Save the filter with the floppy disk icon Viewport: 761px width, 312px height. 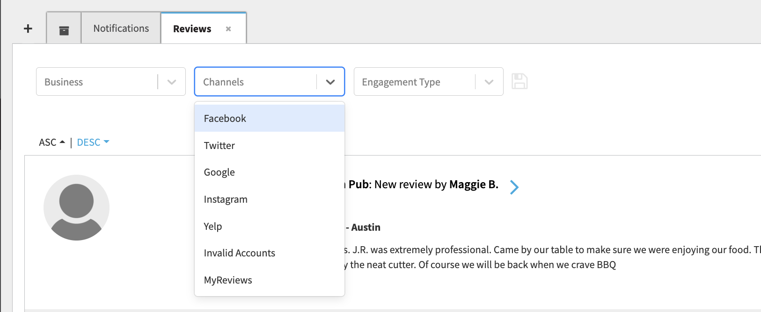tap(520, 81)
